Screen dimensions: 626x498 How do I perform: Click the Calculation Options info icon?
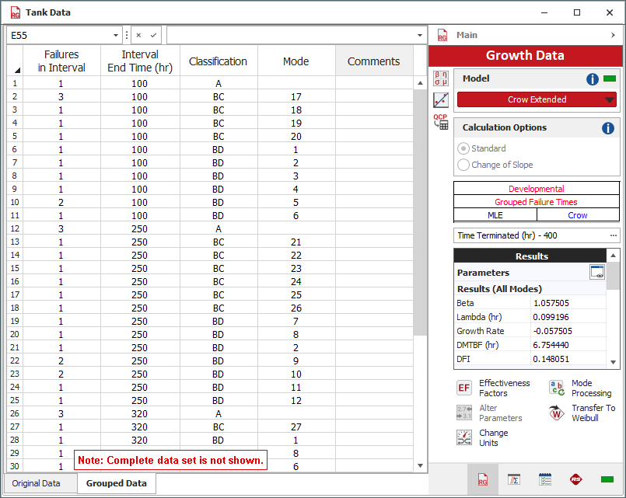608,128
